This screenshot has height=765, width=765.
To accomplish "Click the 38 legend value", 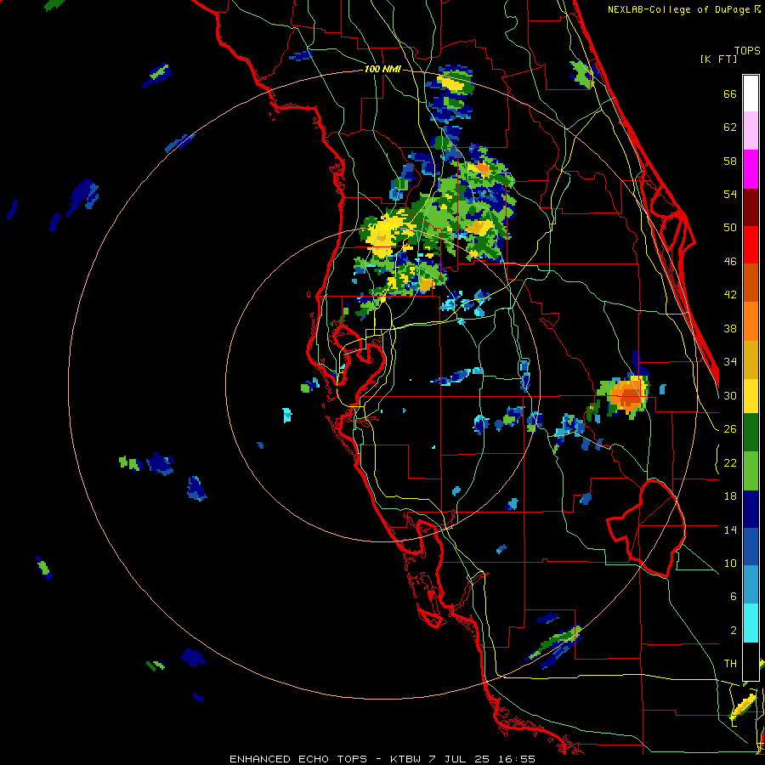I will point(730,328).
